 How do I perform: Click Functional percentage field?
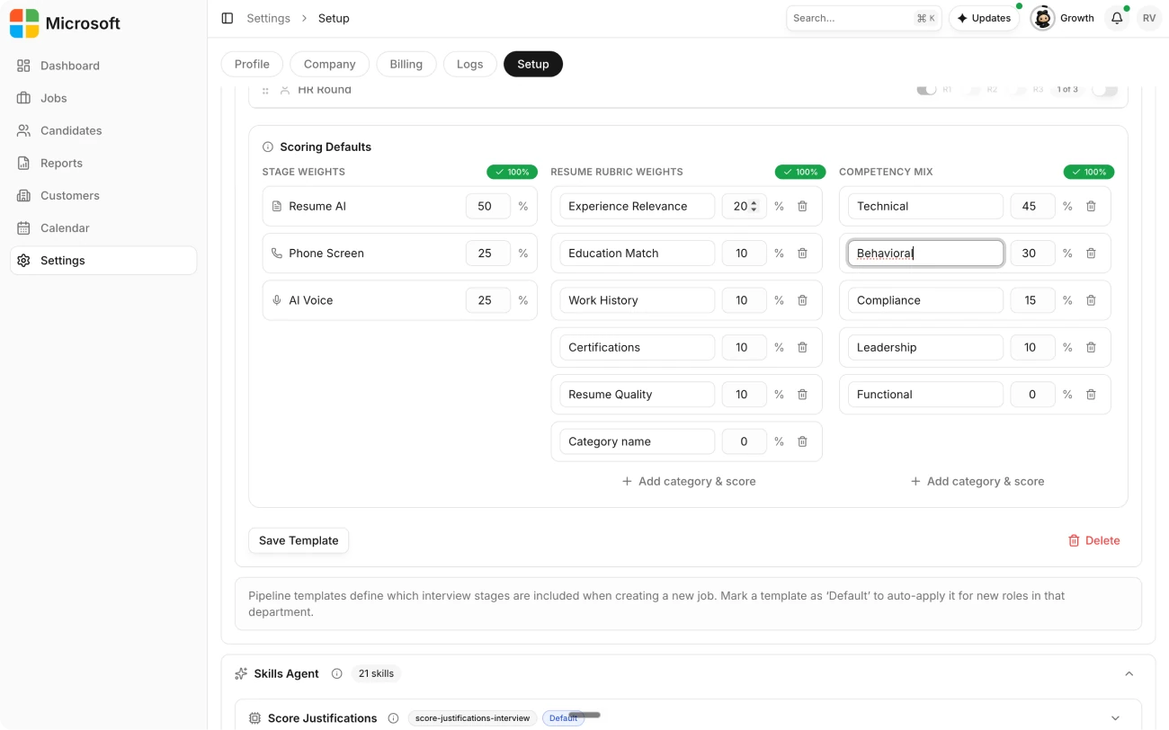coord(1032,395)
